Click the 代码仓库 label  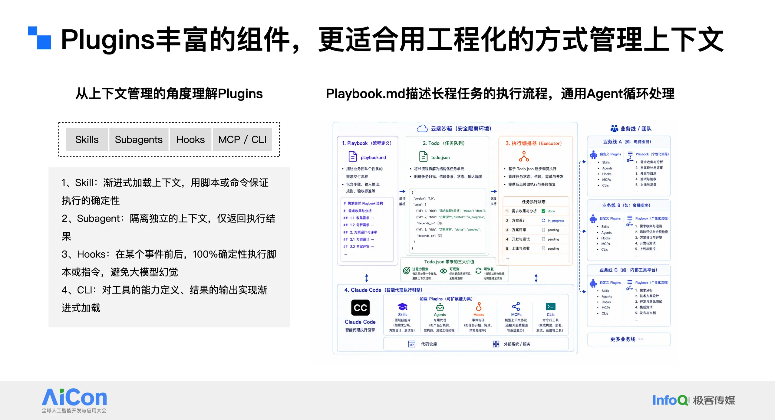[429, 344]
